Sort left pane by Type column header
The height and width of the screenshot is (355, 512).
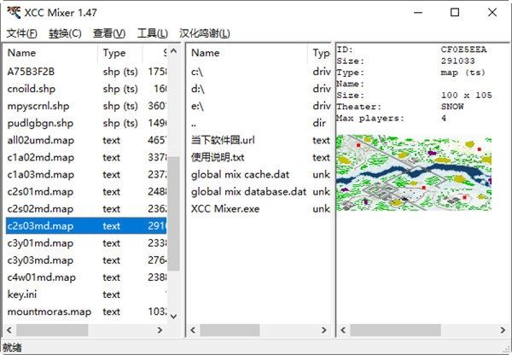119,53
